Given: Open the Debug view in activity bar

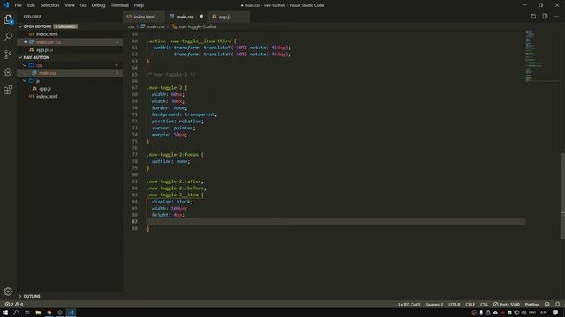Looking at the screenshot, I should [8, 72].
